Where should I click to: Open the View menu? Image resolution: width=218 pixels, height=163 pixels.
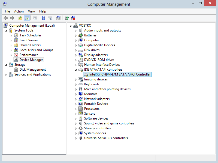(31, 11)
